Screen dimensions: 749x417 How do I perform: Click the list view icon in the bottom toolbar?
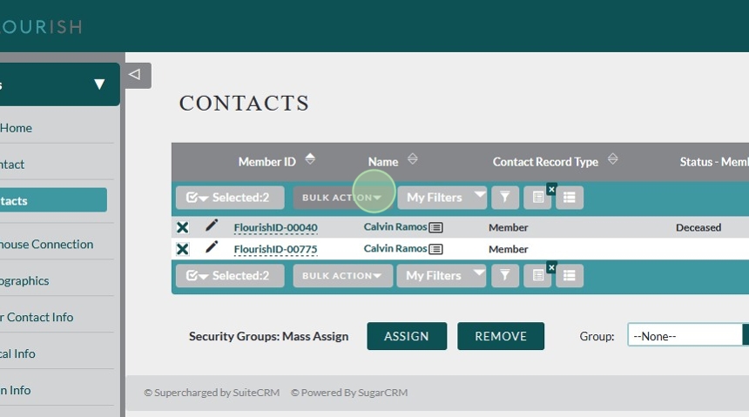[x=570, y=276]
